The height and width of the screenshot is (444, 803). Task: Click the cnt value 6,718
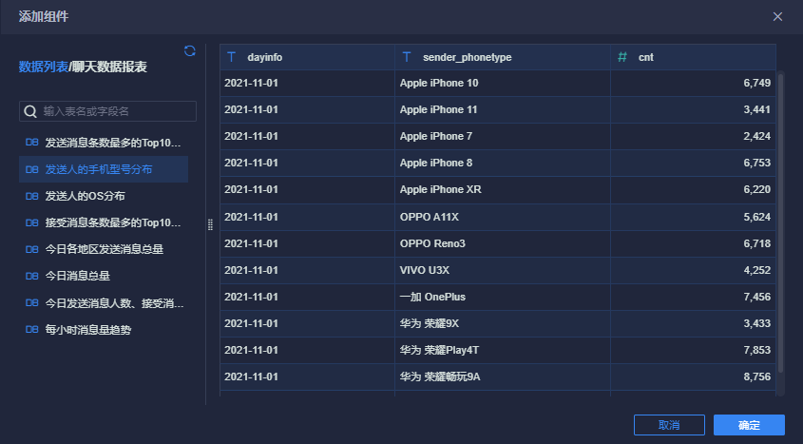756,243
